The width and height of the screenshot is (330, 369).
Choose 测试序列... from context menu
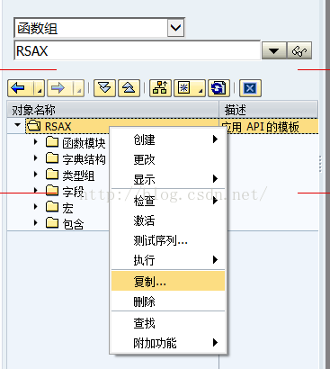168,240
